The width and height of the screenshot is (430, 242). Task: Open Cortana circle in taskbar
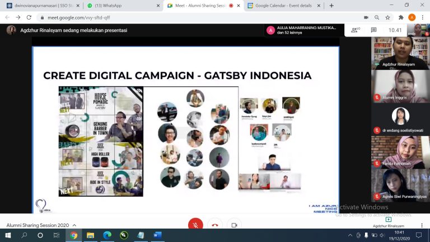tap(40, 235)
